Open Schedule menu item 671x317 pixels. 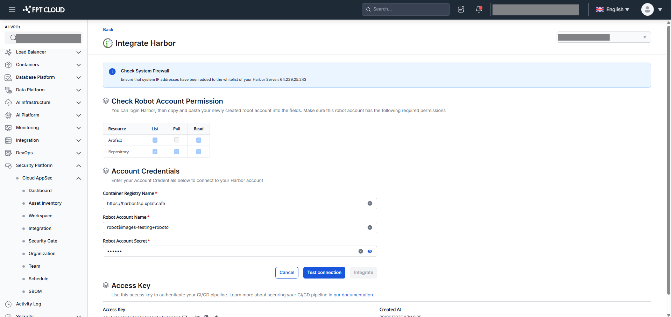point(38,279)
